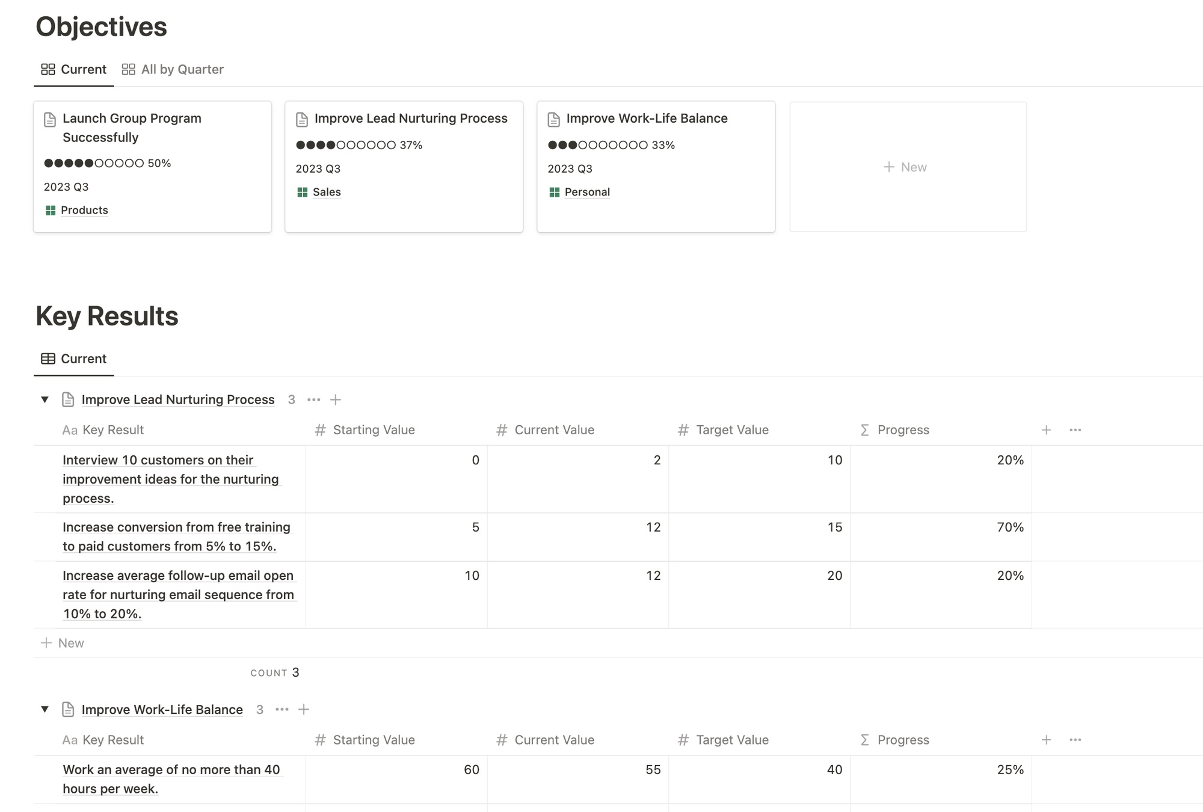Click plus icon next to Improve Lead Nurturing Process group

click(x=336, y=399)
